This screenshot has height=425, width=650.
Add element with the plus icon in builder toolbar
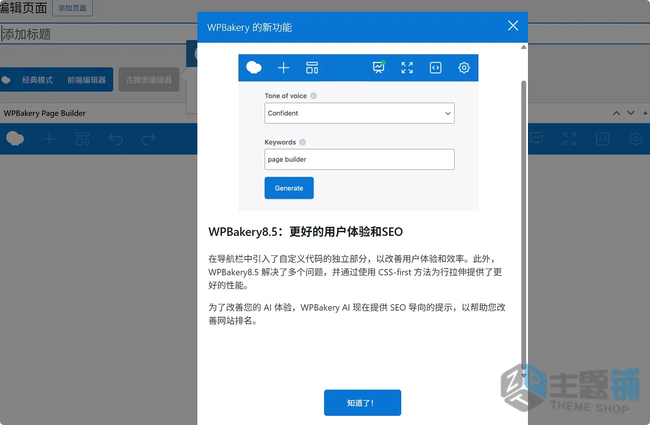[49, 139]
